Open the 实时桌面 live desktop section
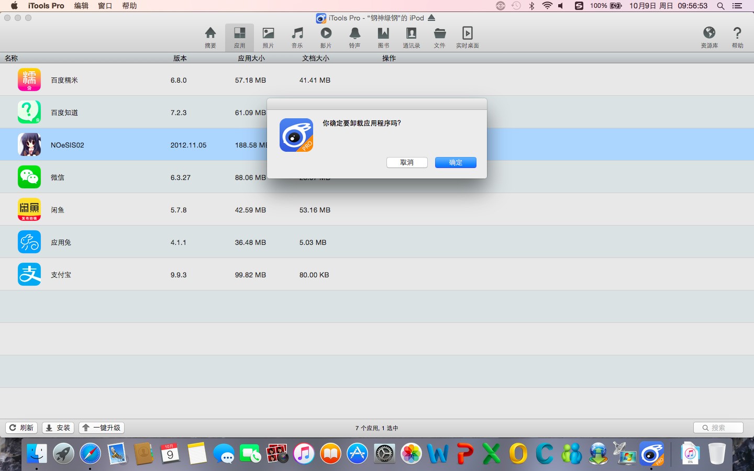The width and height of the screenshot is (754, 471). pyautogui.click(x=468, y=38)
